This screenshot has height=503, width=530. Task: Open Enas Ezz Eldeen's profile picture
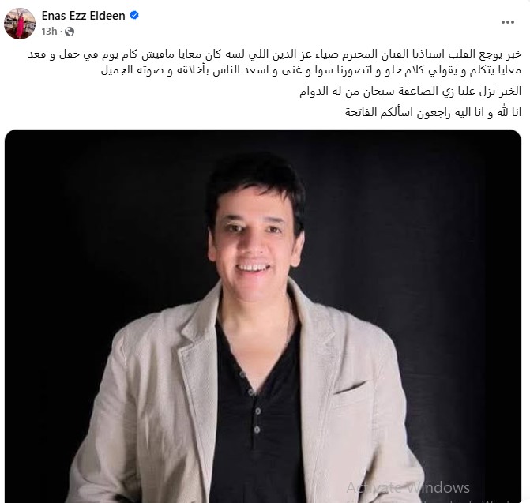[x=20, y=24]
